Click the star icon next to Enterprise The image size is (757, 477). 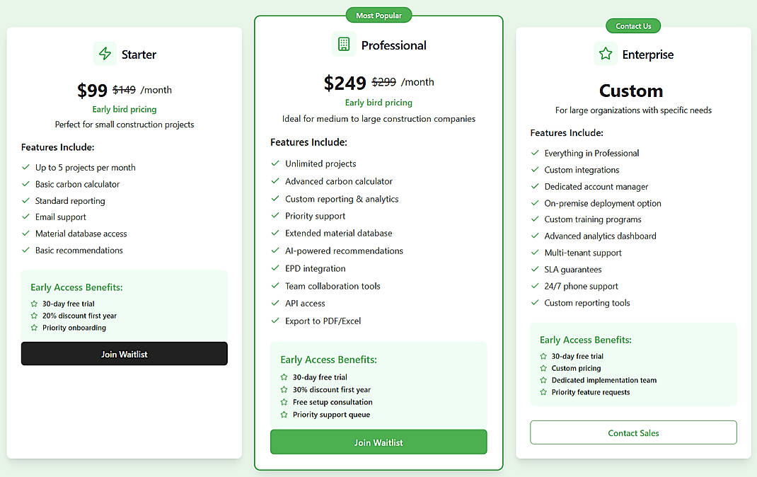pos(604,53)
